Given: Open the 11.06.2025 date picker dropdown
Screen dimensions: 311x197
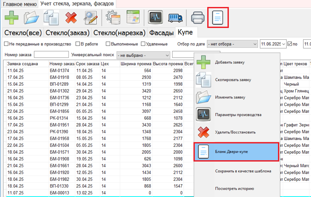Looking at the screenshot, I should tap(283, 44).
